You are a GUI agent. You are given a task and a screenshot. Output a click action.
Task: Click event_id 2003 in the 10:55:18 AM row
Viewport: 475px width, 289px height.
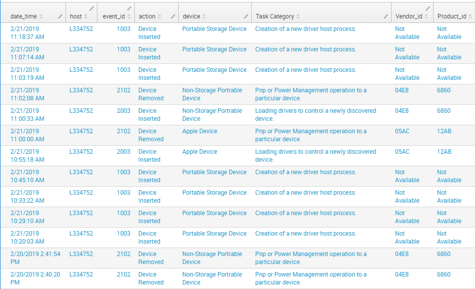[x=123, y=152]
